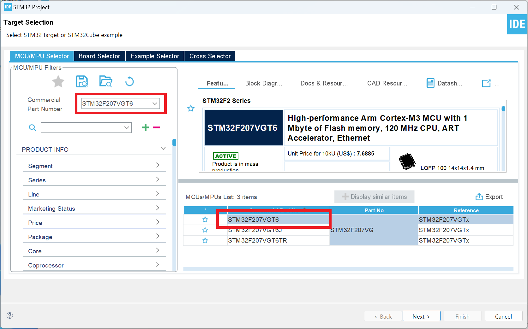This screenshot has height=329, width=528.
Task: Click the STM32F207VG part number cell
Action: (x=374, y=230)
